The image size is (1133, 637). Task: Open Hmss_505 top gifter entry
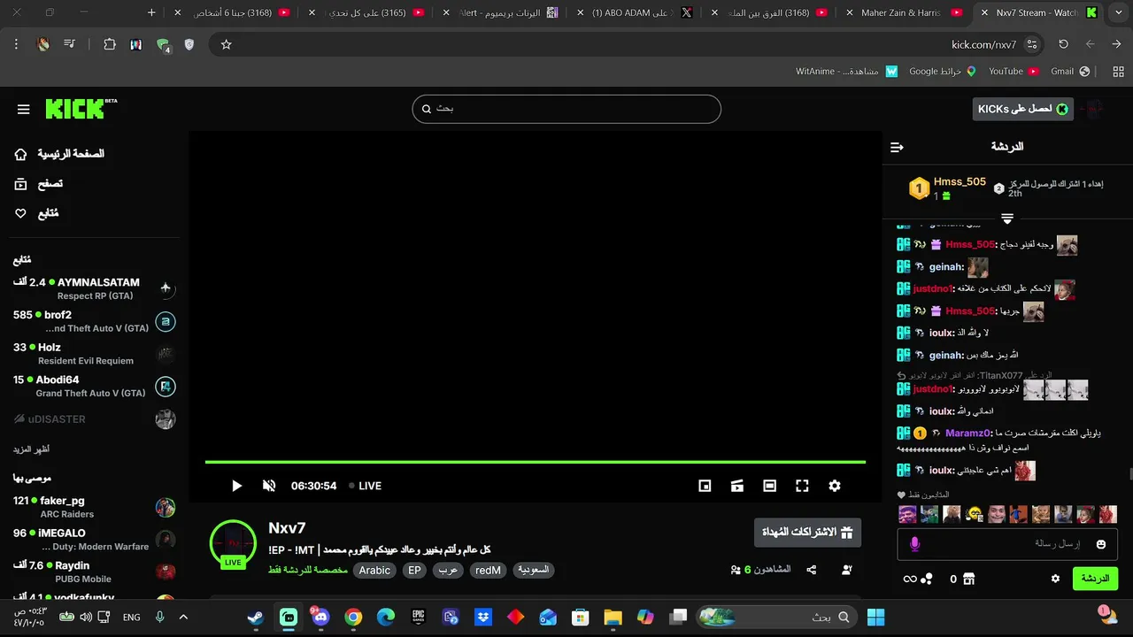click(947, 188)
